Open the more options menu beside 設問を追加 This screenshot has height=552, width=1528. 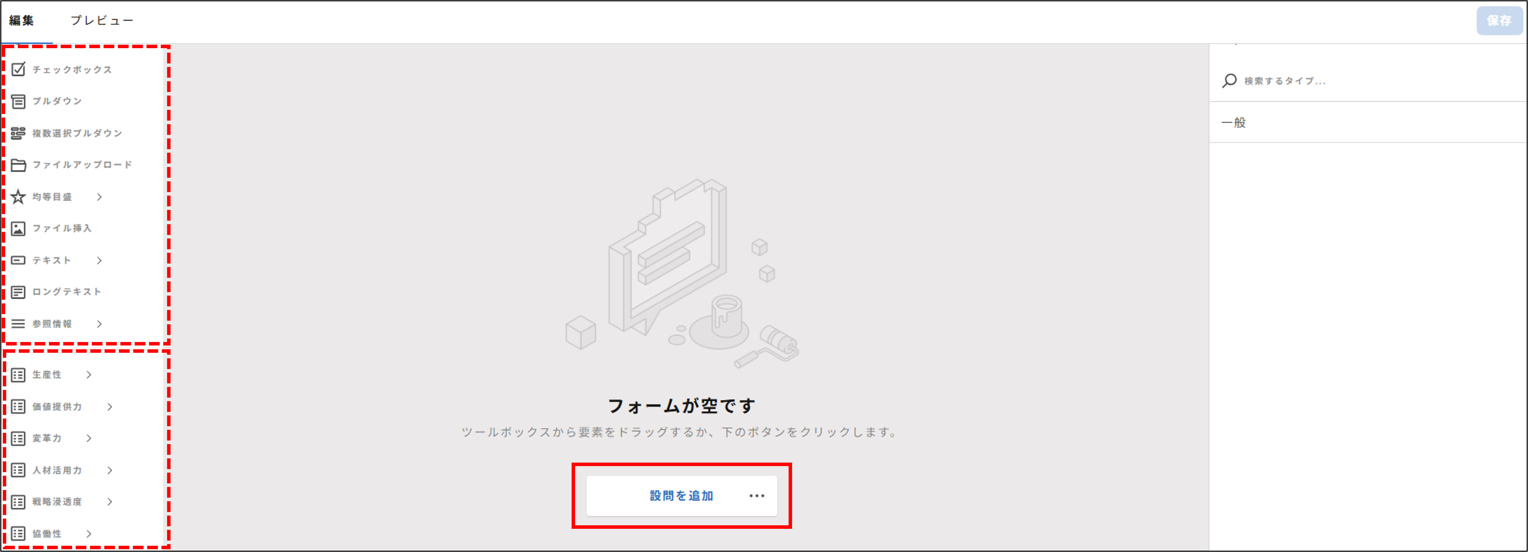(756, 496)
